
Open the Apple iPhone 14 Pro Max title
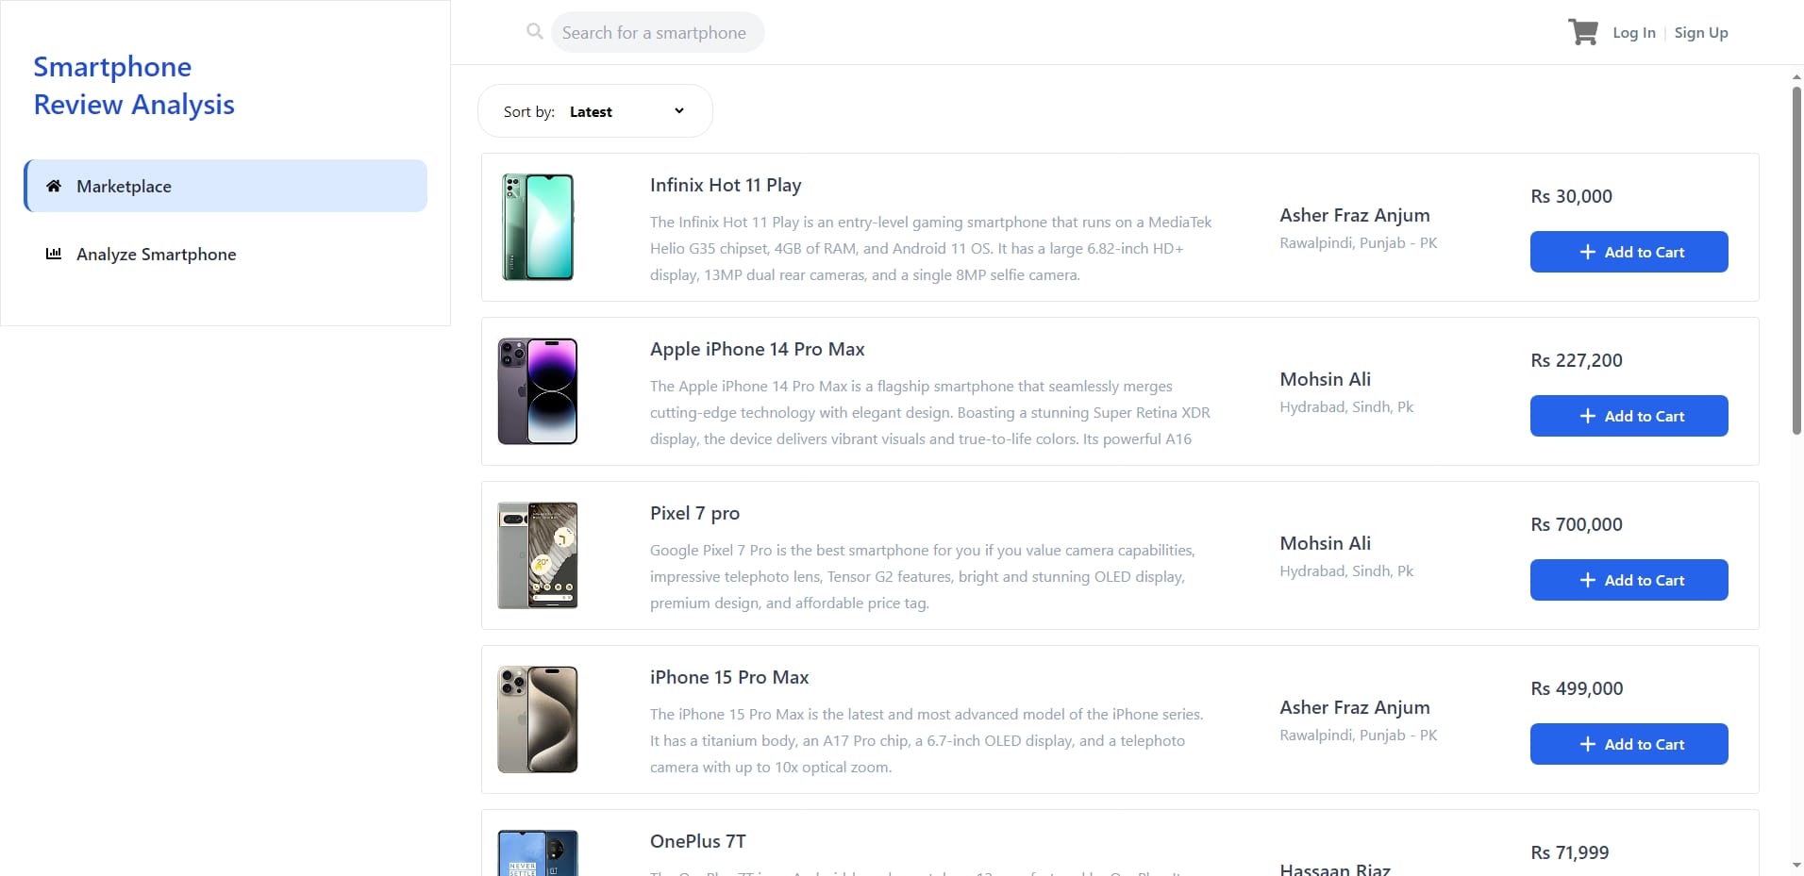coord(757,349)
